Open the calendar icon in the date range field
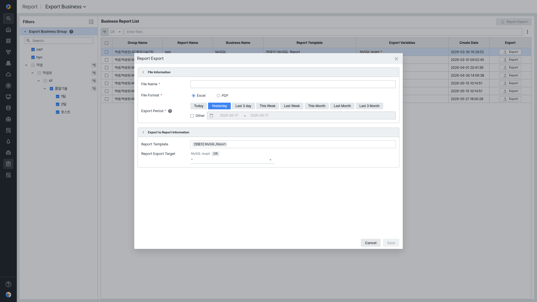 coord(211,115)
